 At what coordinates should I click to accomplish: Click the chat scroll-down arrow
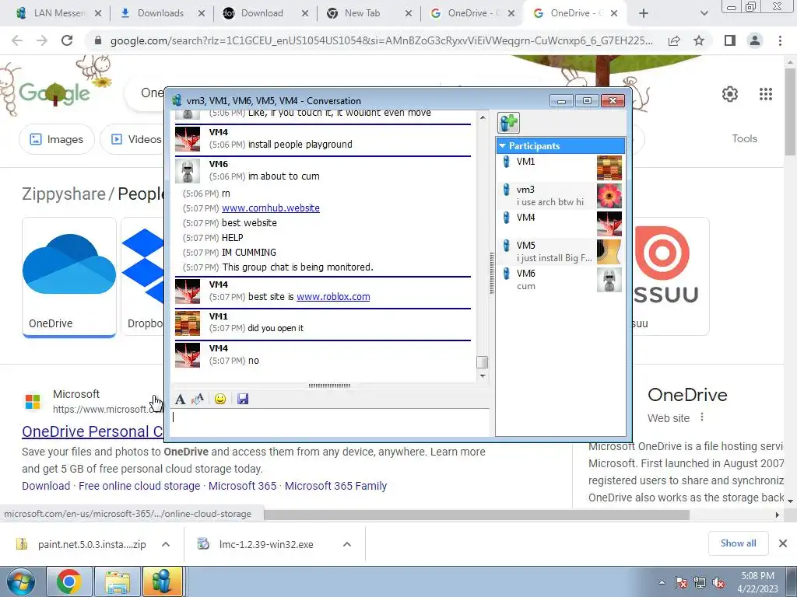483,376
